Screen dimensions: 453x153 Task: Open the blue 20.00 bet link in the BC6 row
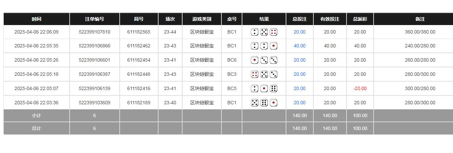point(300,60)
